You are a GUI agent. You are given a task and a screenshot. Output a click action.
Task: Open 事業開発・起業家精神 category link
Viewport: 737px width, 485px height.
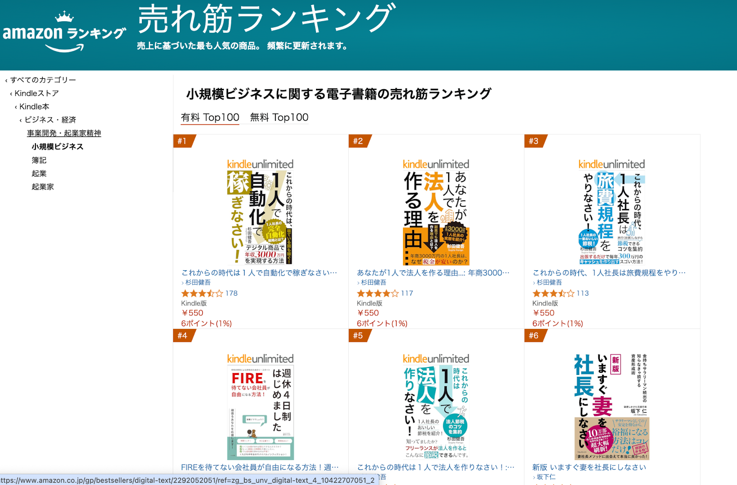[64, 133]
